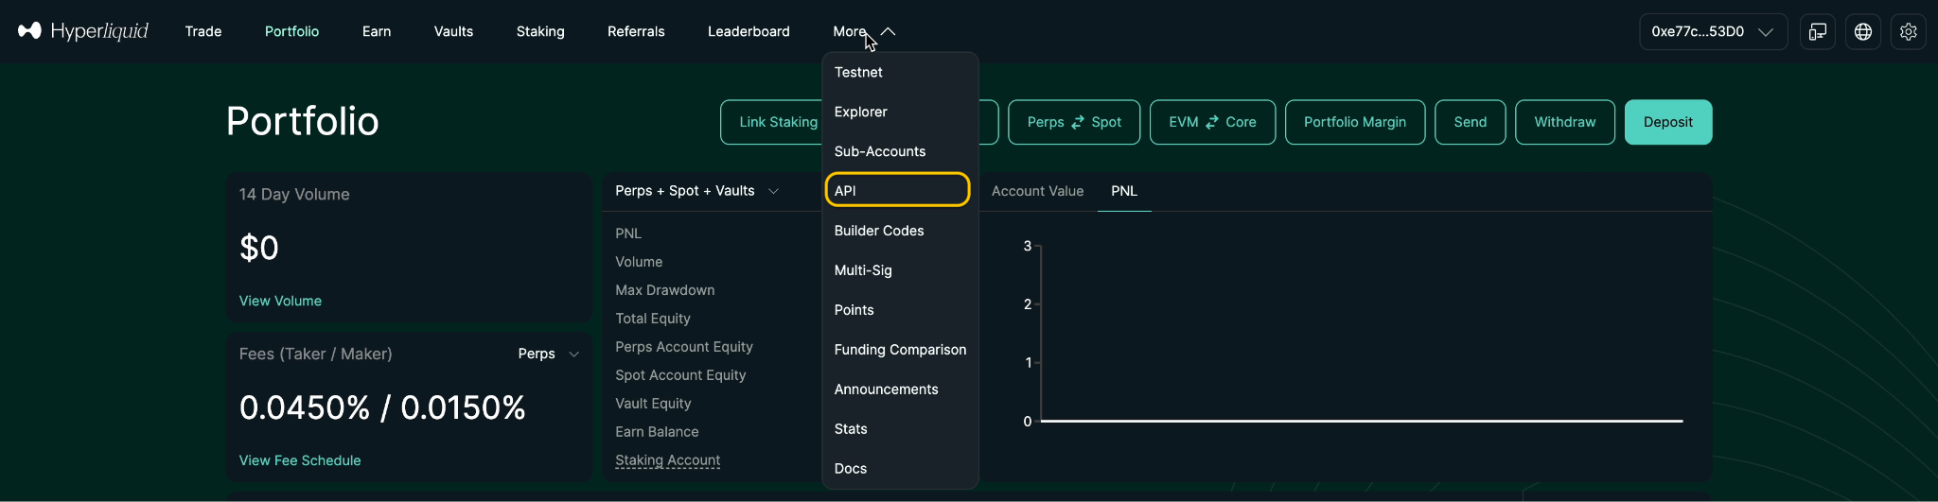Select Testnet from the More menu
The image size is (1938, 502).
900,72
